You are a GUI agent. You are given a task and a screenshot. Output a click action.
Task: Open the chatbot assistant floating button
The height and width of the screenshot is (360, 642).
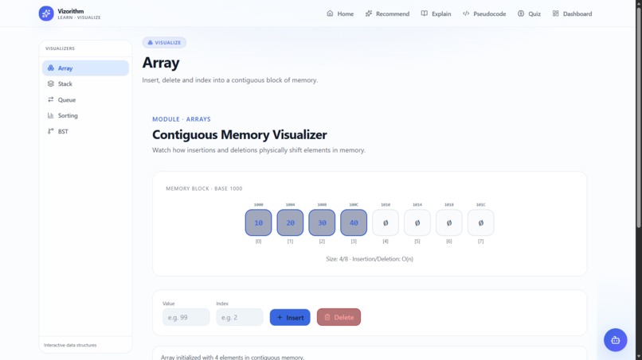click(616, 340)
